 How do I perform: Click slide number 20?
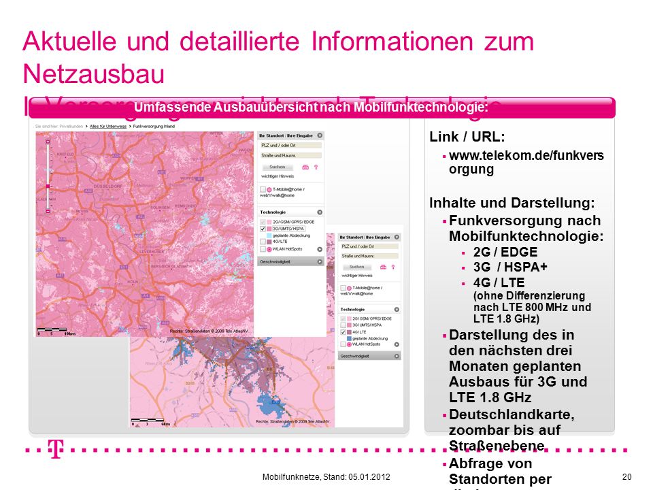(x=626, y=476)
